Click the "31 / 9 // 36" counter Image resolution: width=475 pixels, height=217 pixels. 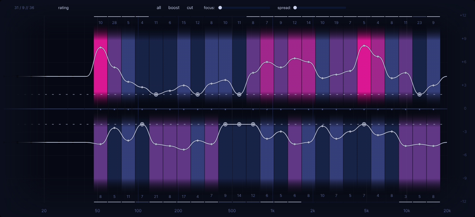pyautogui.click(x=24, y=8)
